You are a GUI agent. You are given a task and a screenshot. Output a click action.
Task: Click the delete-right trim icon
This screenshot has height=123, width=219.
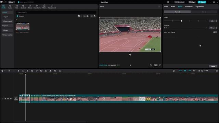pyautogui.click(x=27, y=71)
